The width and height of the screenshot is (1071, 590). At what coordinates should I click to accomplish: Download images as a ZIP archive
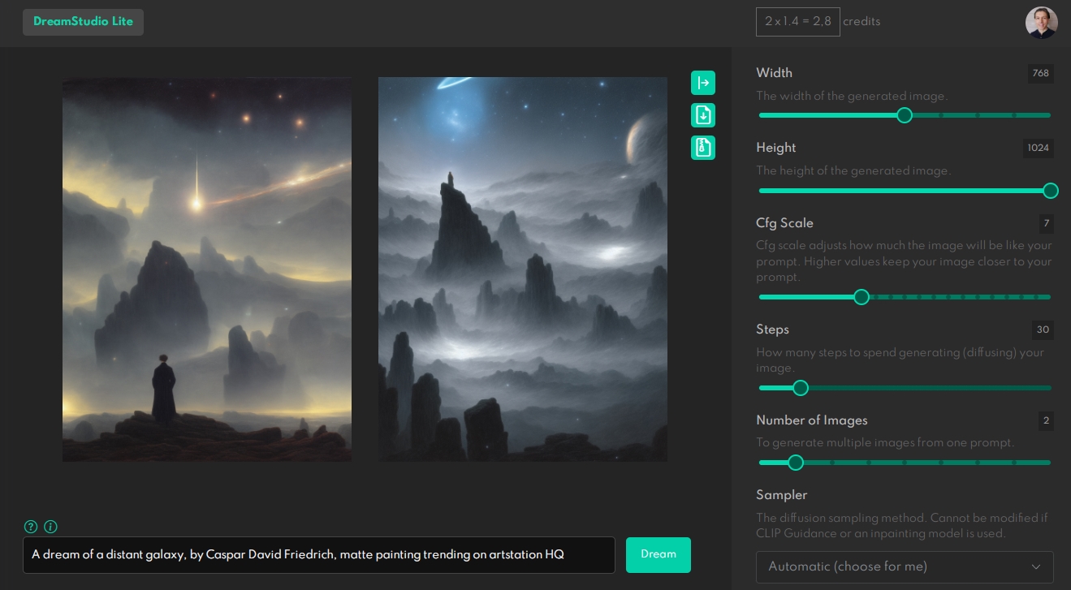(703, 148)
